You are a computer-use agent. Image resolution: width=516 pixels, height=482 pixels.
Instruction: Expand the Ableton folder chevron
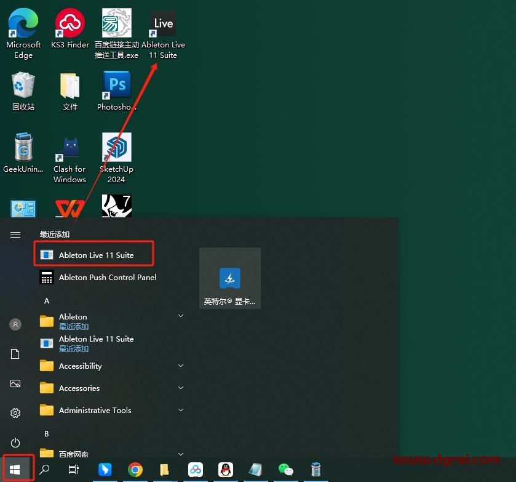coord(181,316)
